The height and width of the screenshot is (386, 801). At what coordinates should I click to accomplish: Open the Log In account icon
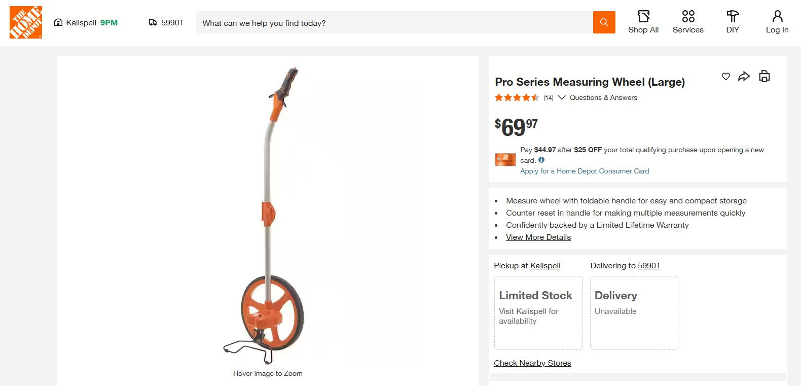pyautogui.click(x=776, y=17)
